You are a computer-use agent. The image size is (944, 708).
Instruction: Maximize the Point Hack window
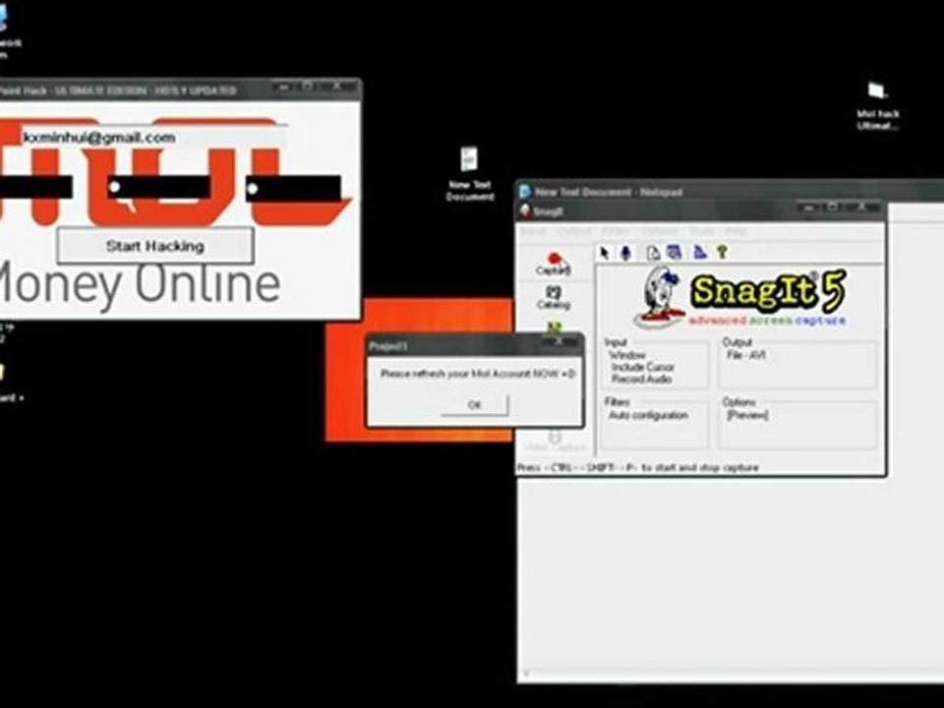[x=308, y=88]
